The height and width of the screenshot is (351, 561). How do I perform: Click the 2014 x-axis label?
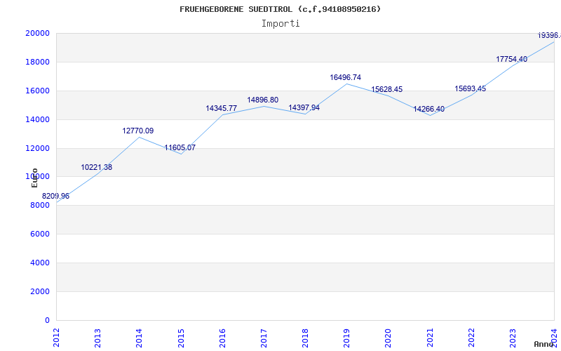click(139, 338)
